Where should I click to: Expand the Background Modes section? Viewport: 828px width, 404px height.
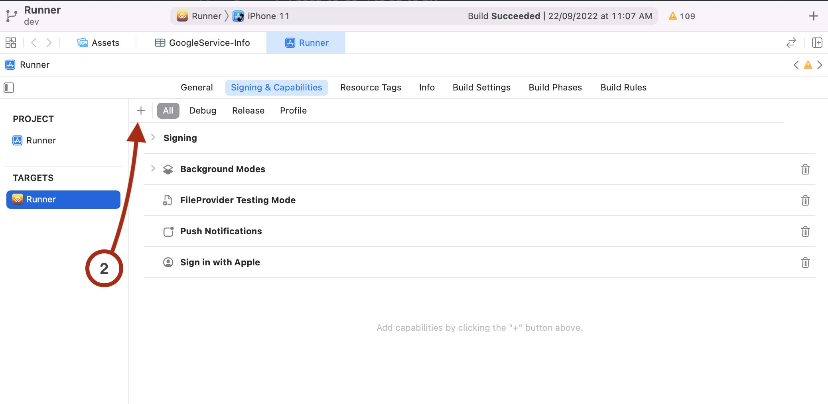coord(153,169)
